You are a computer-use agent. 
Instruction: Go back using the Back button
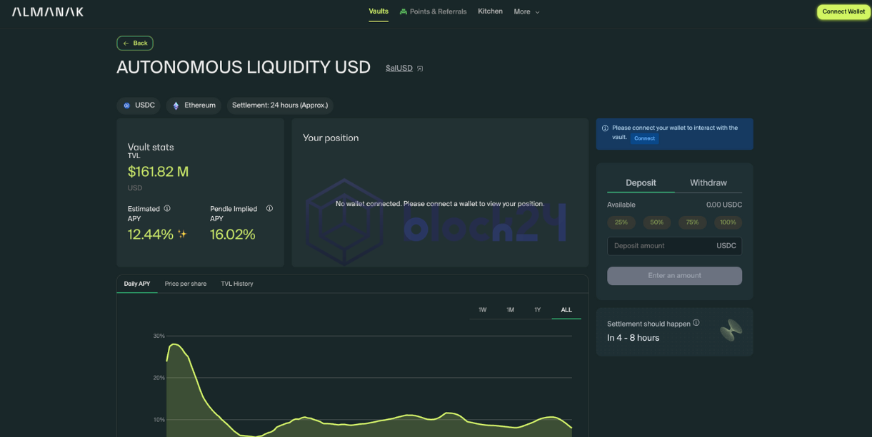click(x=135, y=43)
